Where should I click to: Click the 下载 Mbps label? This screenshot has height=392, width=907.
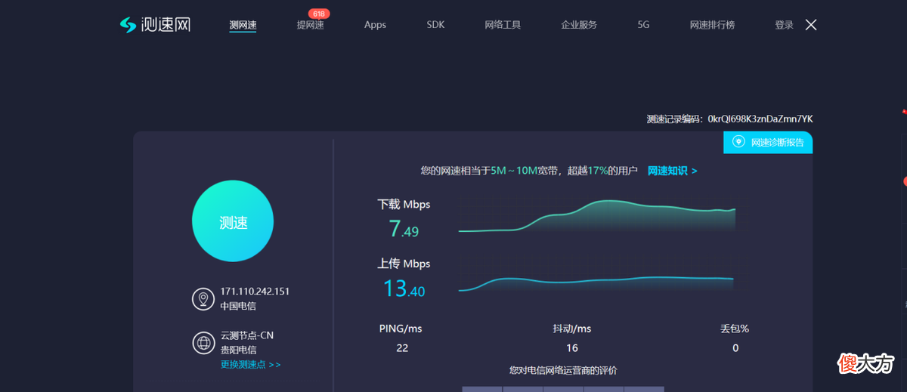pyautogui.click(x=404, y=204)
